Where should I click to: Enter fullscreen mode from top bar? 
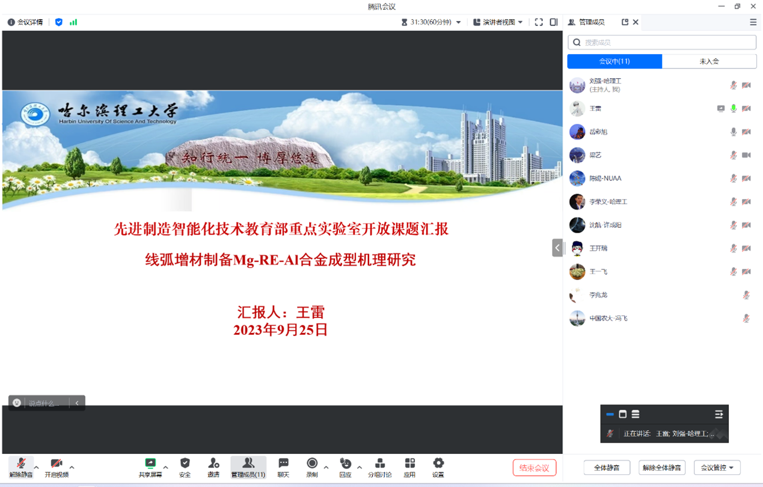(x=539, y=22)
